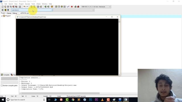The image size is (182, 102).
Task: Click Delete profiling information icon
Action: tap(78, 7)
